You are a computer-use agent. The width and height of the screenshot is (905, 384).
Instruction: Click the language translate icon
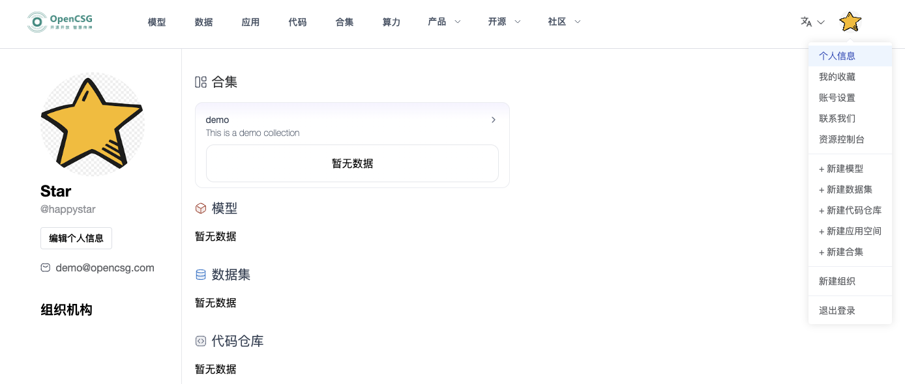click(x=807, y=22)
